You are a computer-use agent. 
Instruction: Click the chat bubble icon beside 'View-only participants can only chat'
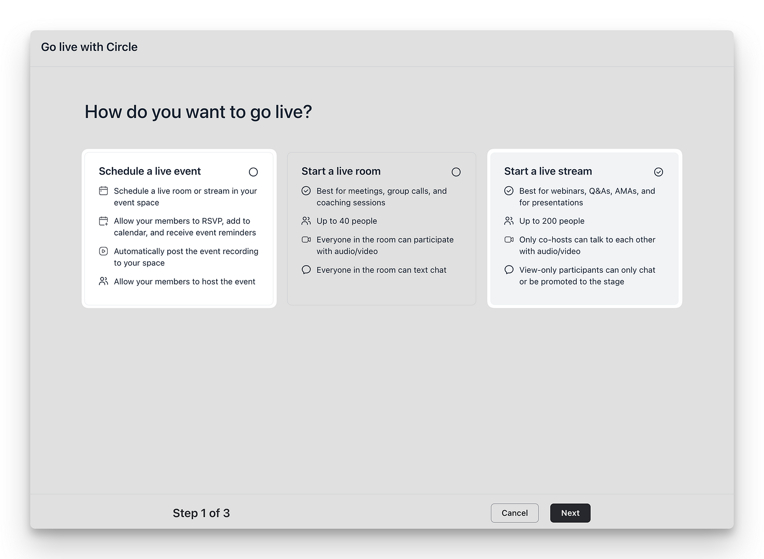pos(509,270)
